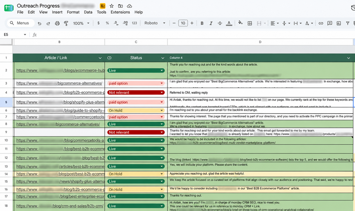
Task: Open the bigcommerce-alternatives link in row 3
Action: (59, 84)
